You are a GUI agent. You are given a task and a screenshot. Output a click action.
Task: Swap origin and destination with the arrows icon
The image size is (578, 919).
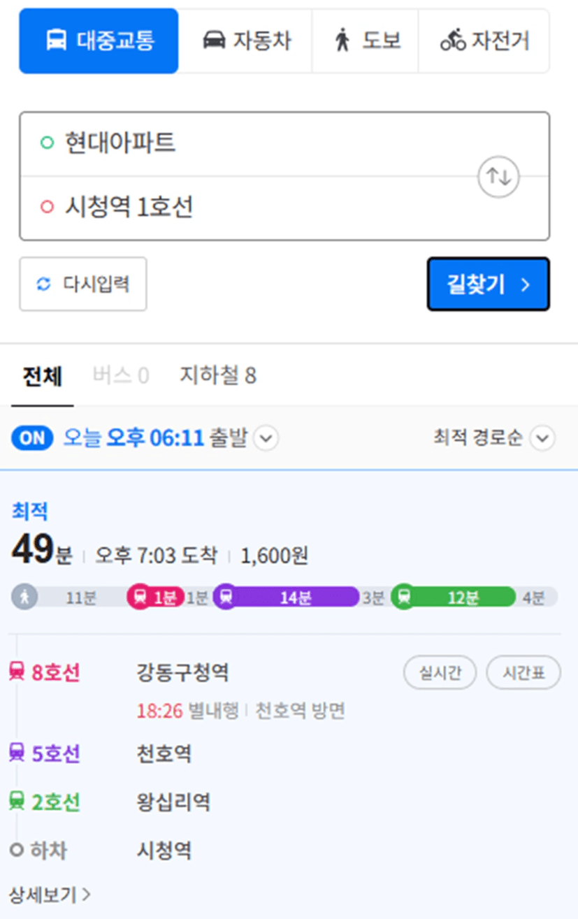(499, 176)
